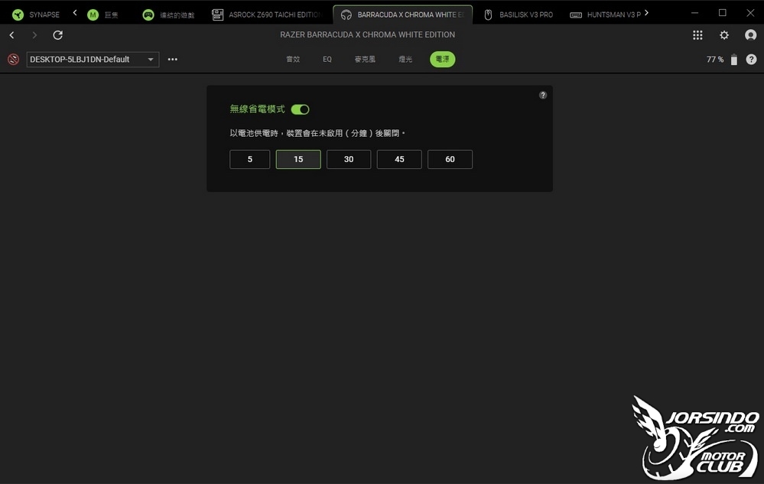This screenshot has width=764, height=484.
Task: Set power-off timer to 60 minutes
Action: 450,159
